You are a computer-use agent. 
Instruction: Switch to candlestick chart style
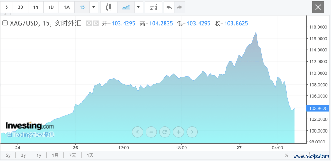pyautogui.click(x=108, y=7)
